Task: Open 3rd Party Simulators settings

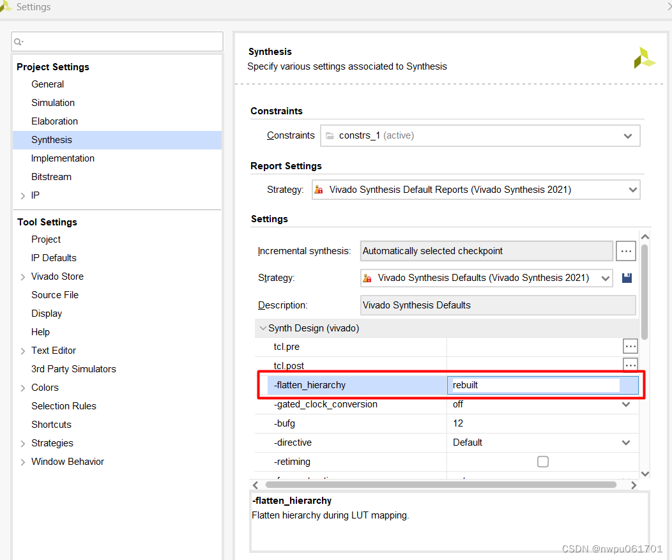Action: tap(73, 369)
